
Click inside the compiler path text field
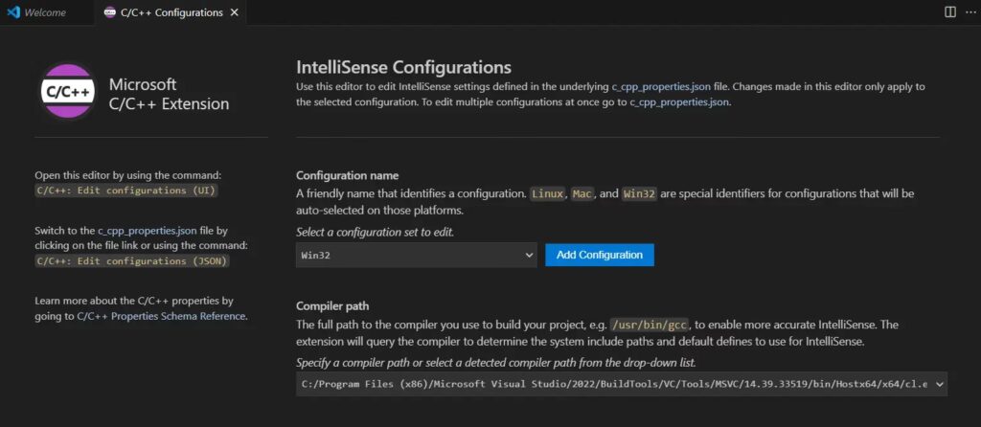pyautogui.click(x=613, y=384)
